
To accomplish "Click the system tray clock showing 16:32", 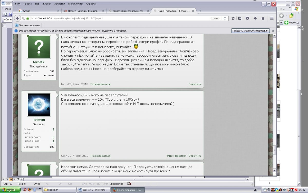I will pyautogui.click(x=302, y=190).
